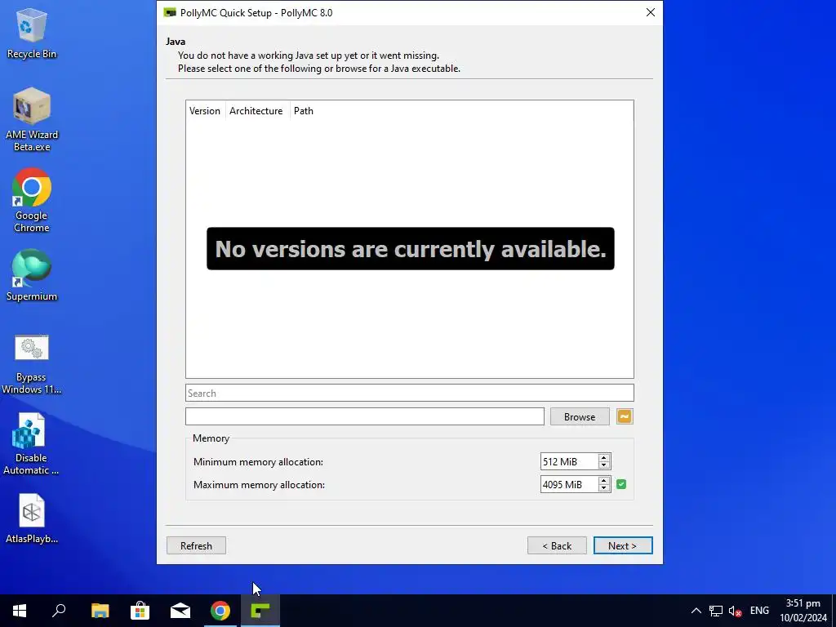The height and width of the screenshot is (627, 836).
Task: Close the PollyMC Quick Setup window
Action: (x=651, y=12)
